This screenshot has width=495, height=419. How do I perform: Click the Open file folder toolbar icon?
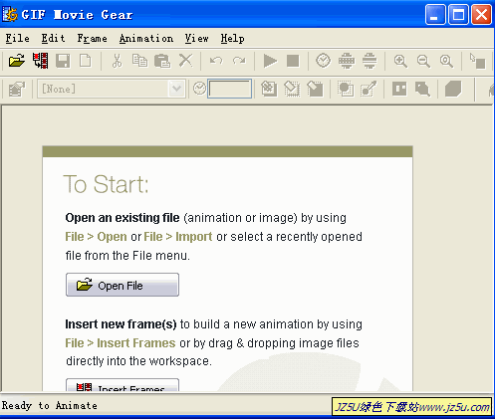click(17, 61)
